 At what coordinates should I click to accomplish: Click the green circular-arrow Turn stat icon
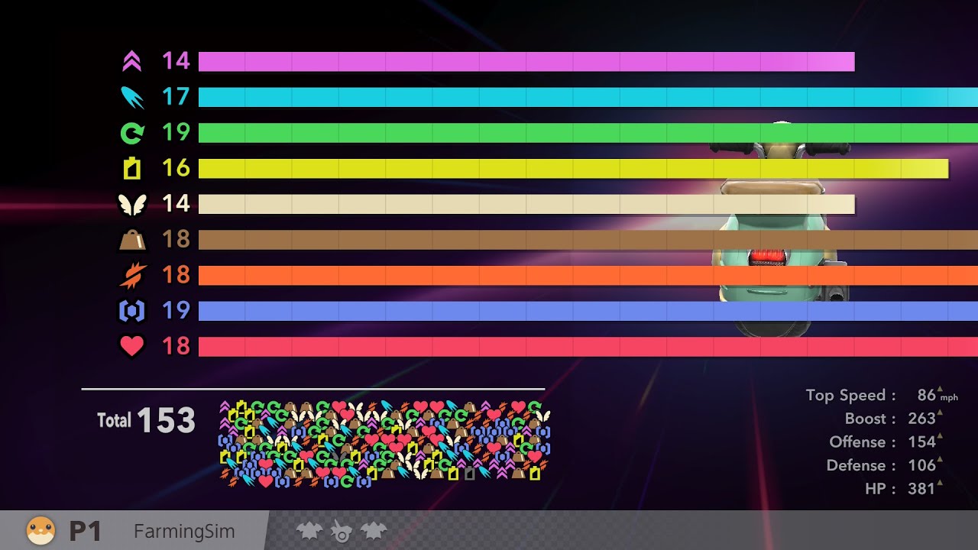(131, 133)
